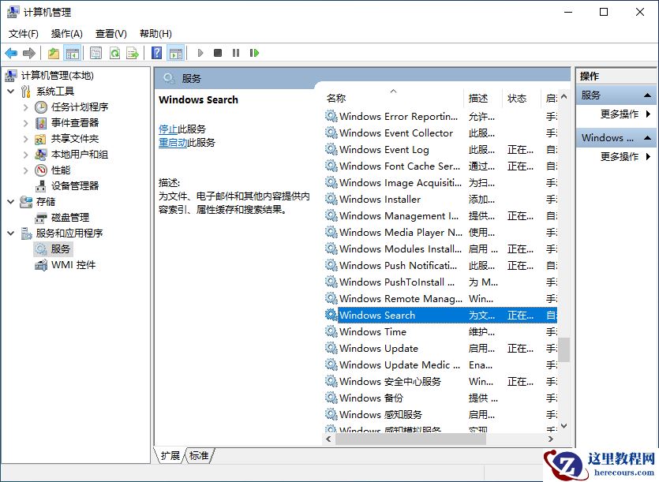Click the Refresh icon on the toolbar
The height and width of the screenshot is (482, 659).
pos(114,53)
